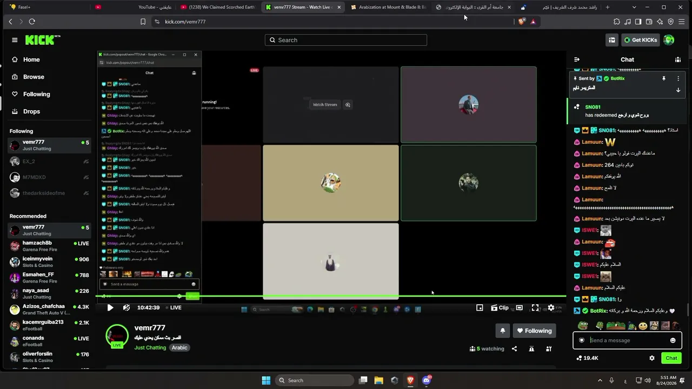Focus the Kick Search box

(346, 40)
